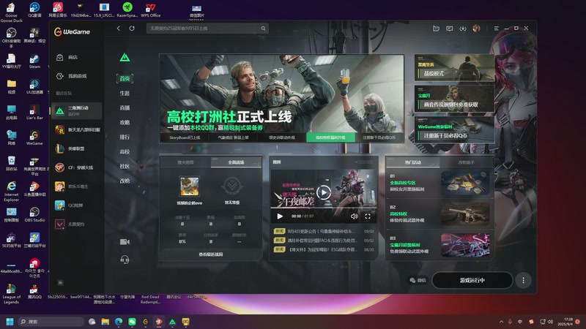Open the hamburger menu in title bar
586x329 pixels.
coord(497,29)
